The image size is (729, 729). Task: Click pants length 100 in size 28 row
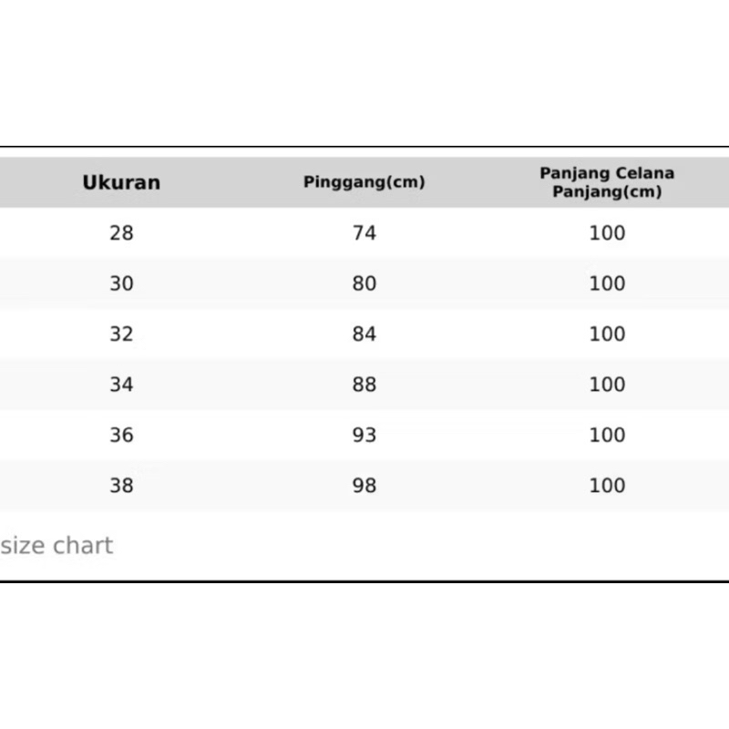607,233
